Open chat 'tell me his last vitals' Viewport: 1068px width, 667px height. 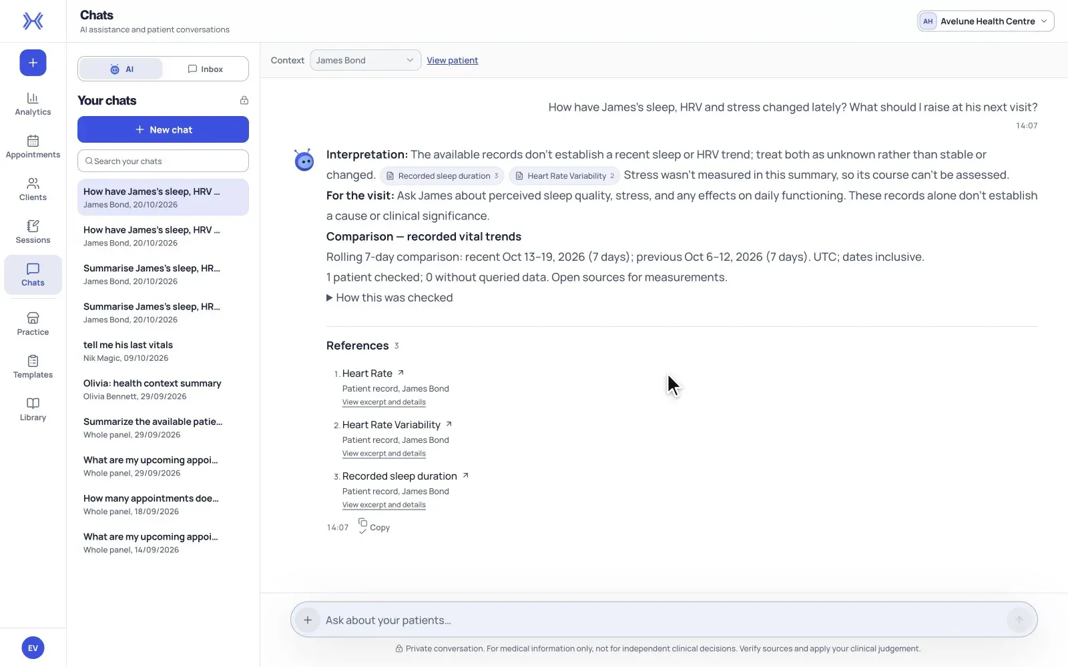click(163, 351)
